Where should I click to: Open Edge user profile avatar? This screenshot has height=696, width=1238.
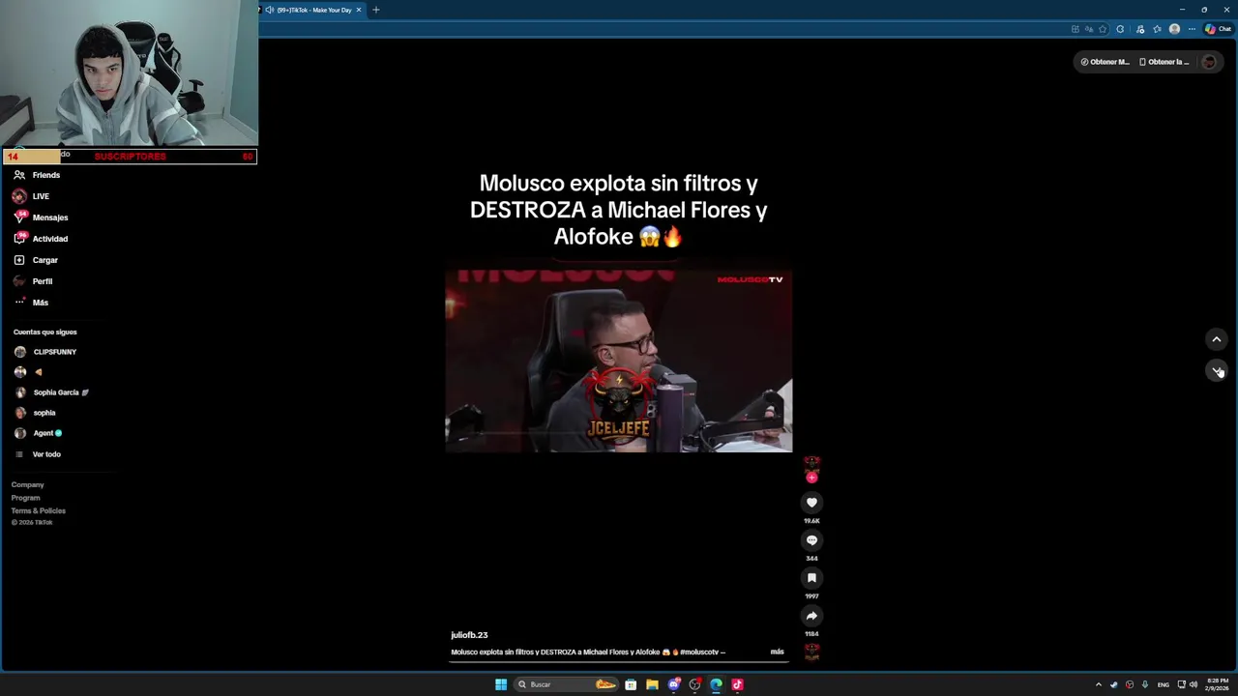(x=1174, y=29)
